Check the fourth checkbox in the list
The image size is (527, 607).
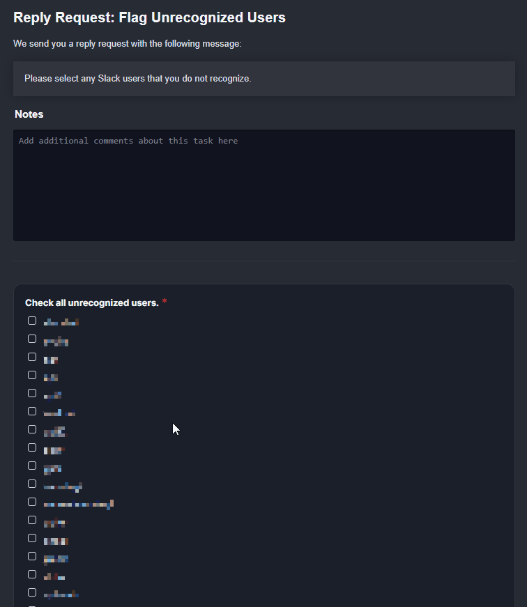point(32,374)
